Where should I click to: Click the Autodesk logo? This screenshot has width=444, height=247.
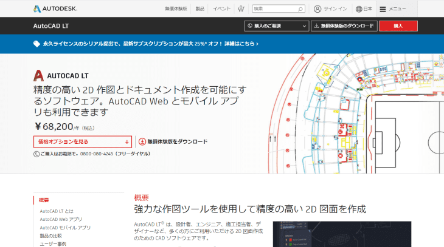tap(55, 8)
